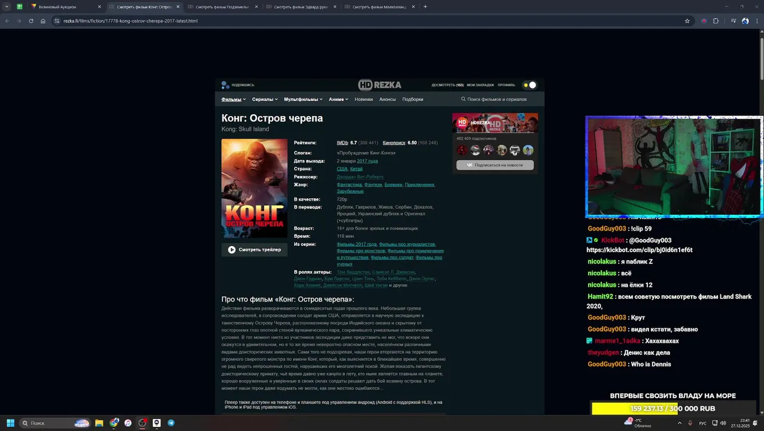The height and width of the screenshot is (431, 764).
Task: Click Смотреть трейлер button
Action: pos(254,250)
